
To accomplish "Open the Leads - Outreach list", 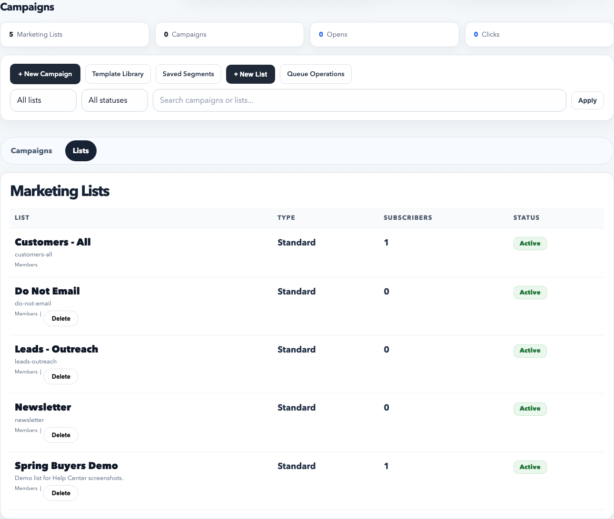I will (x=56, y=349).
